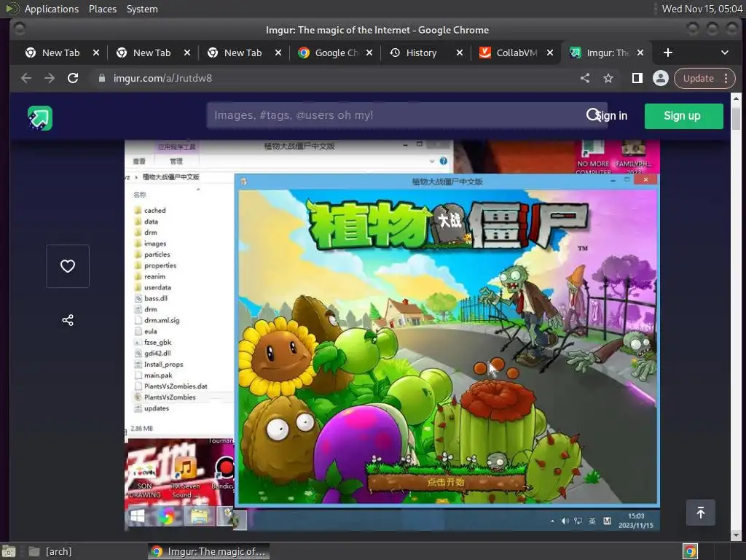
Task: Close the Google Chrome tab
Action: tap(369, 52)
